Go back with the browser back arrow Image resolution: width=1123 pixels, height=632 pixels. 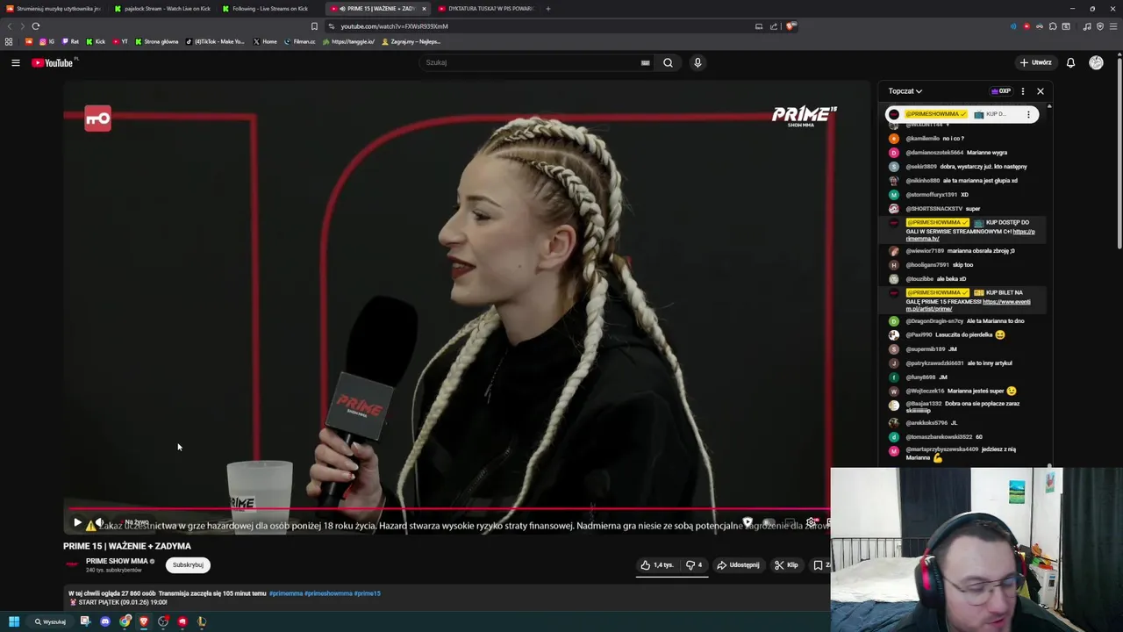[10, 26]
